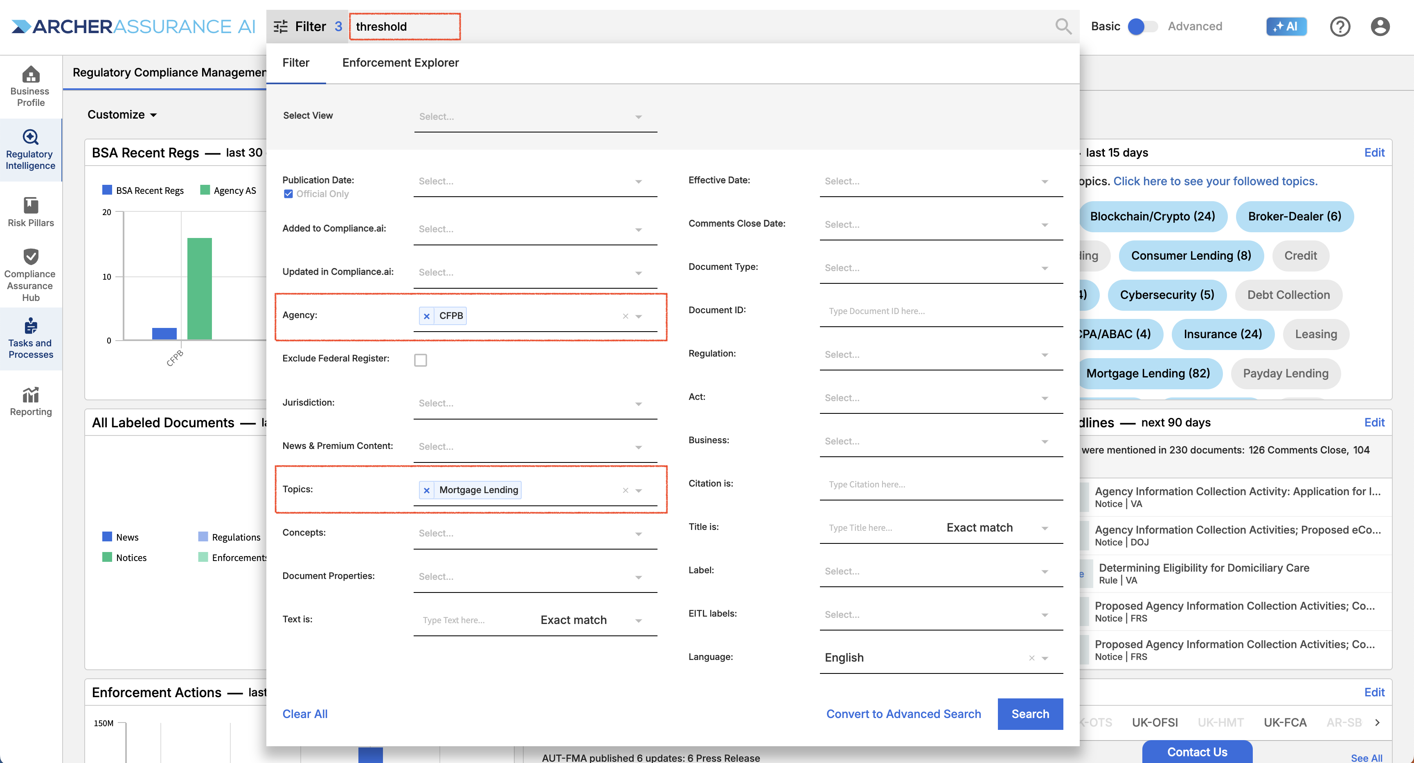The width and height of the screenshot is (1414, 763).
Task: Remove the Mortgage Lending topic tag
Action: coord(426,490)
